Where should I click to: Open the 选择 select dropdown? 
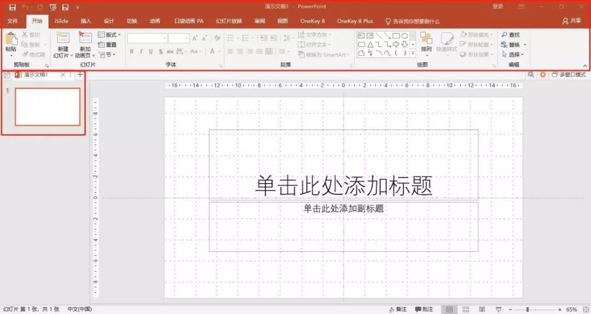(x=513, y=55)
